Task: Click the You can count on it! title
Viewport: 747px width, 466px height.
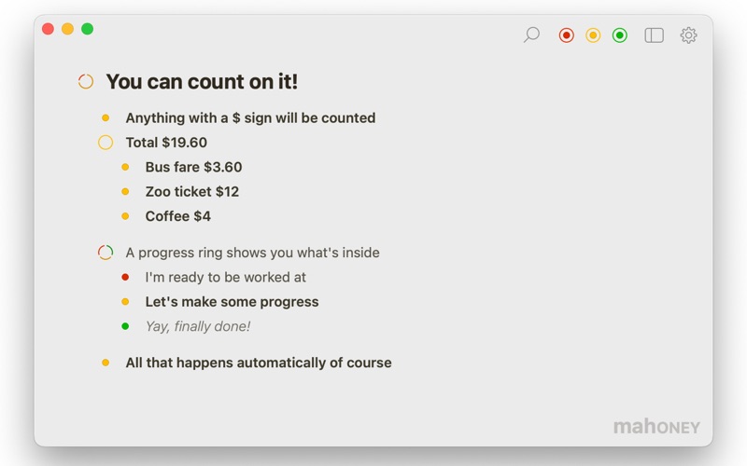Action: [x=202, y=81]
